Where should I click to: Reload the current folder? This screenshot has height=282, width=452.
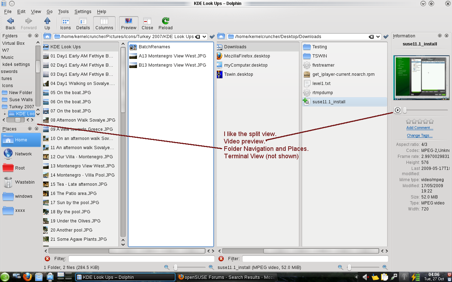[x=166, y=24]
